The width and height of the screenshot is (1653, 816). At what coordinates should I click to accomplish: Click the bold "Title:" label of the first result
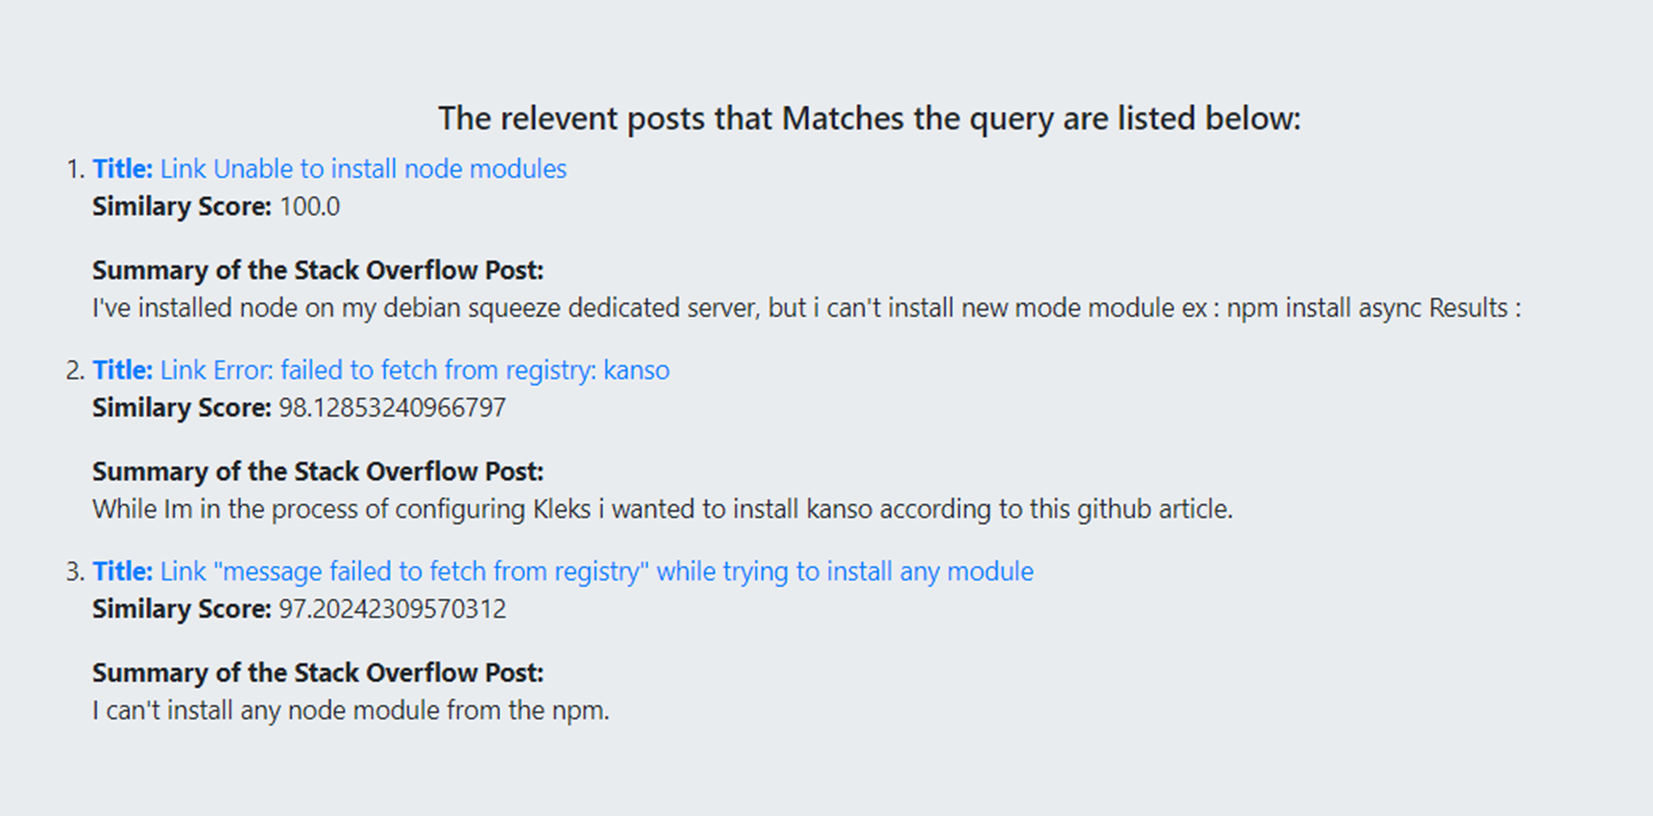[x=122, y=169]
